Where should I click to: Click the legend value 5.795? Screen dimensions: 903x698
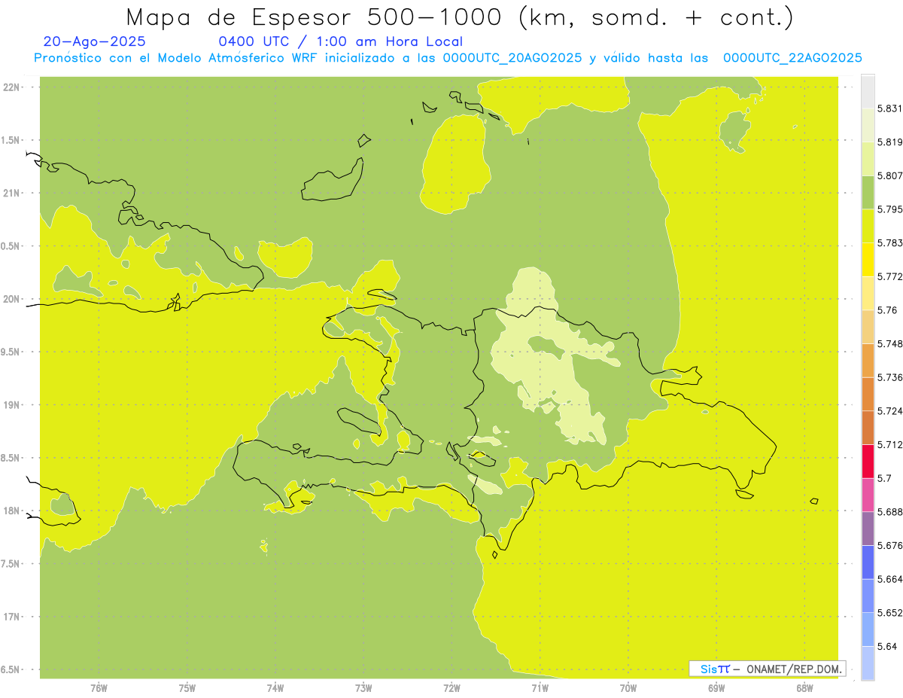pos(889,209)
